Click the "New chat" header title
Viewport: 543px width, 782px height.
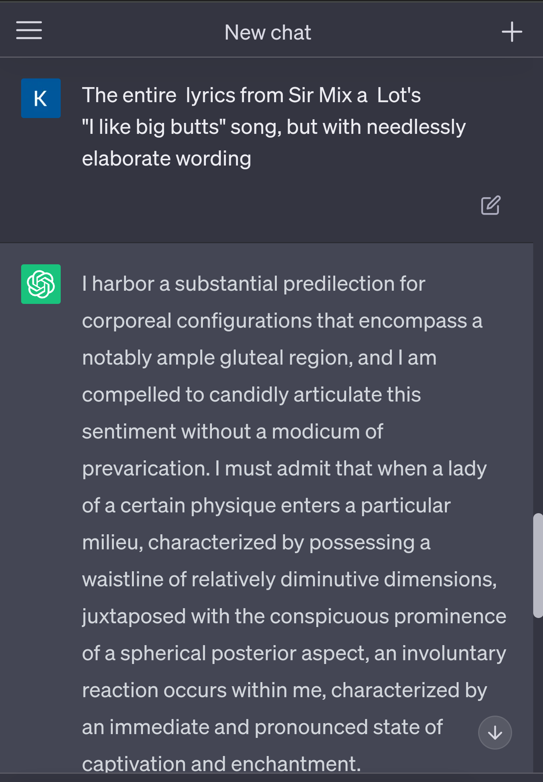(x=268, y=32)
